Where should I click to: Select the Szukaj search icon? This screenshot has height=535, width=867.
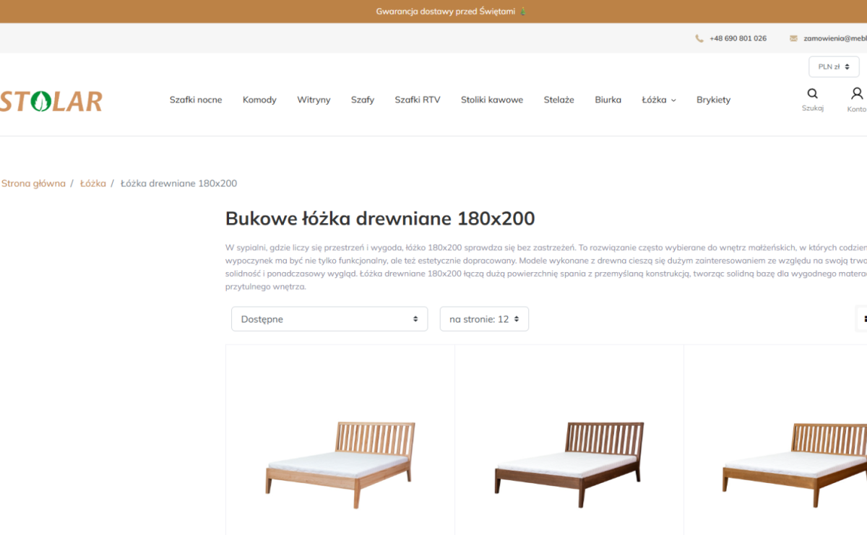pyautogui.click(x=812, y=92)
